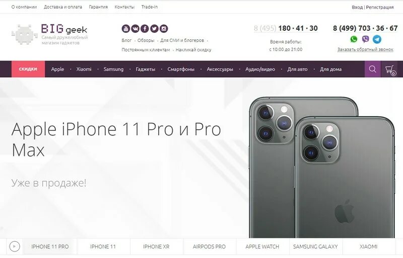Click Заказать обратный звонок link
Image resolution: width=403 pixels, height=258 pixels.
(365, 49)
